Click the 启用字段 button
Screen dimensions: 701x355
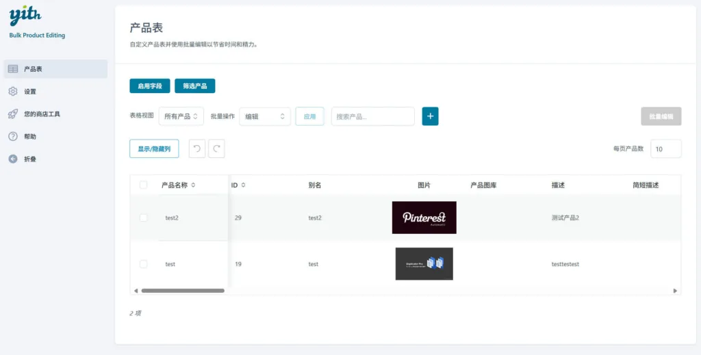[x=150, y=86]
